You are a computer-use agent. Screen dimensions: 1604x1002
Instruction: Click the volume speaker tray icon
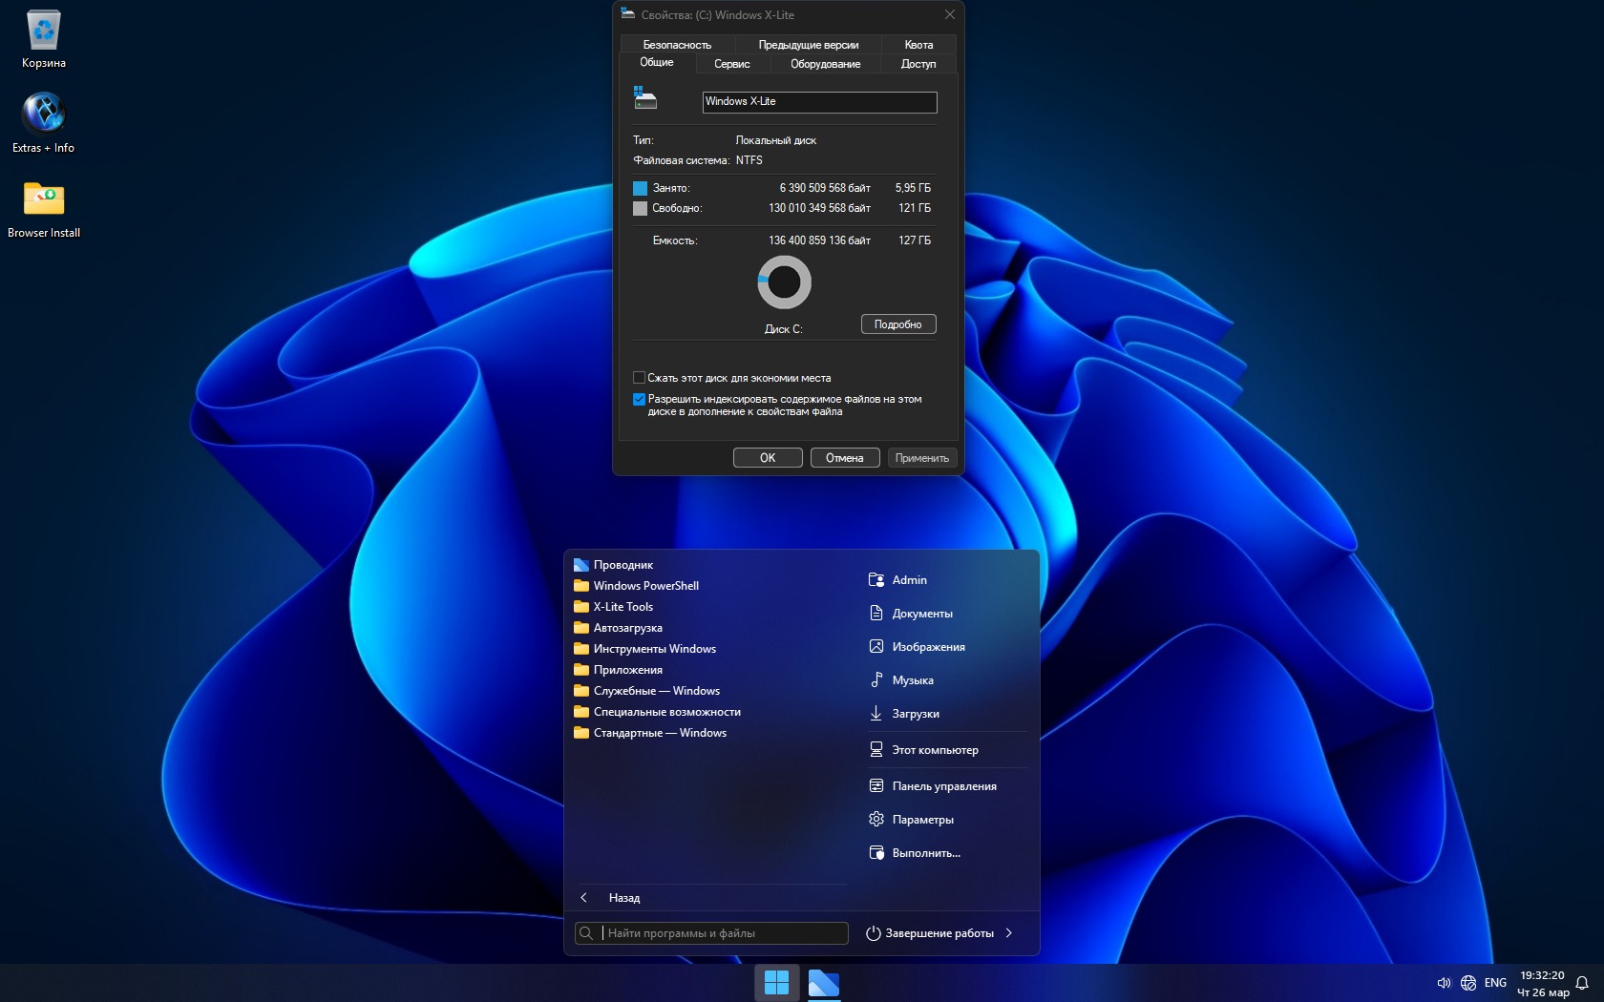(1444, 983)
